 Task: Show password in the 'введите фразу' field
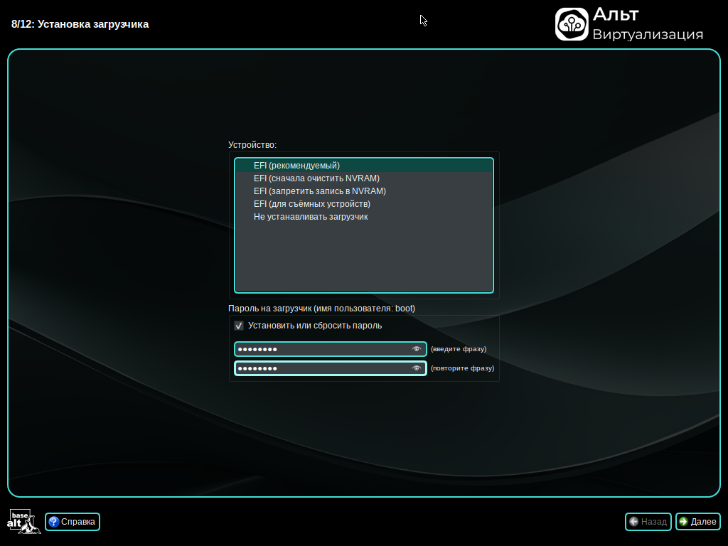point(417,349)
